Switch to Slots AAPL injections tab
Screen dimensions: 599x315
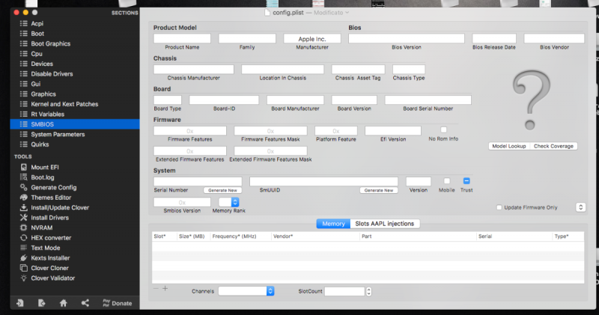tap(385, 224)
